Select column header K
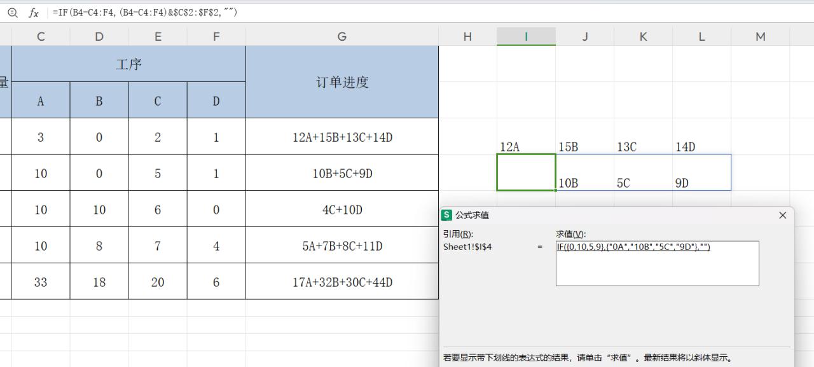This screenshot has width=814, height=367. tap(644, 36)
